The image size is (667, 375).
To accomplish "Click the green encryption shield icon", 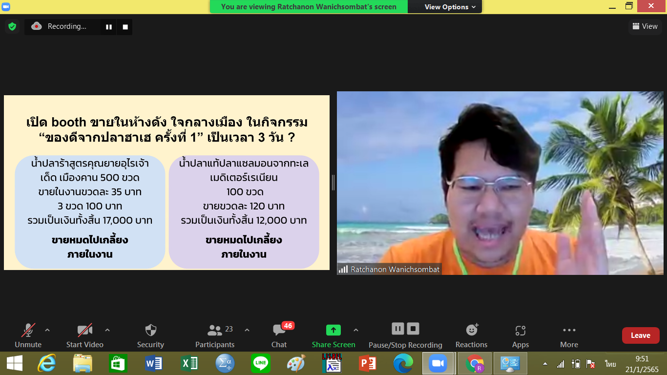I will coord(12,26).
